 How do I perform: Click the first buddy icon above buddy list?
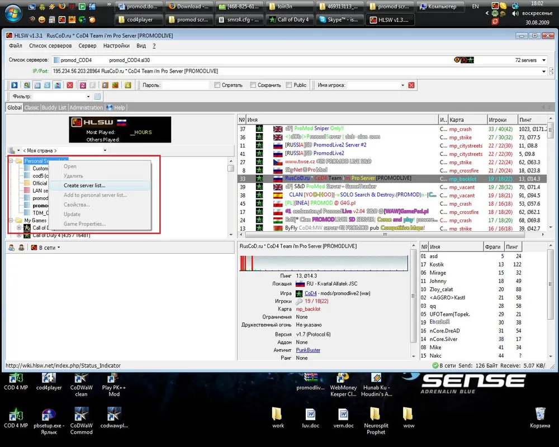coord(11,247)
